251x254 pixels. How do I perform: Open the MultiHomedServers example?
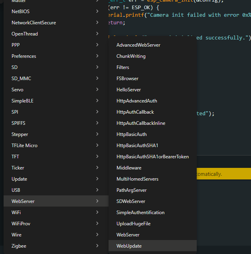coord(152,179)
